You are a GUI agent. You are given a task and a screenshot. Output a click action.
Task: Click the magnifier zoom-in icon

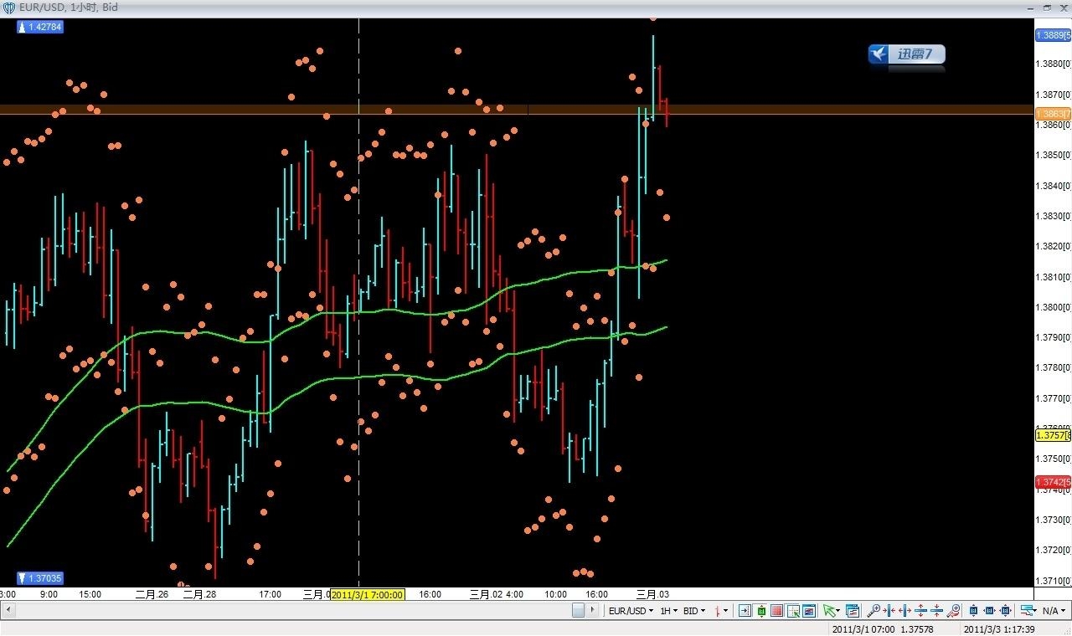tap(874, 611)
